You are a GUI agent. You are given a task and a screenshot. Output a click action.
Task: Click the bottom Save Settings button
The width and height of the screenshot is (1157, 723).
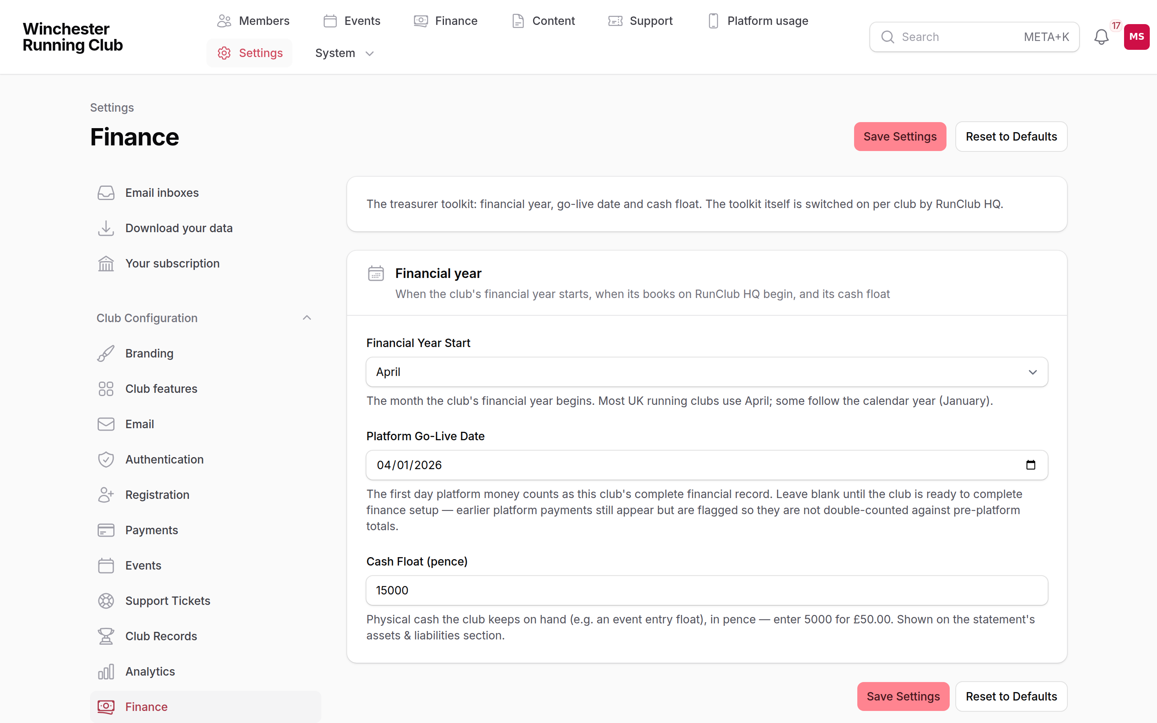[903, 697]
